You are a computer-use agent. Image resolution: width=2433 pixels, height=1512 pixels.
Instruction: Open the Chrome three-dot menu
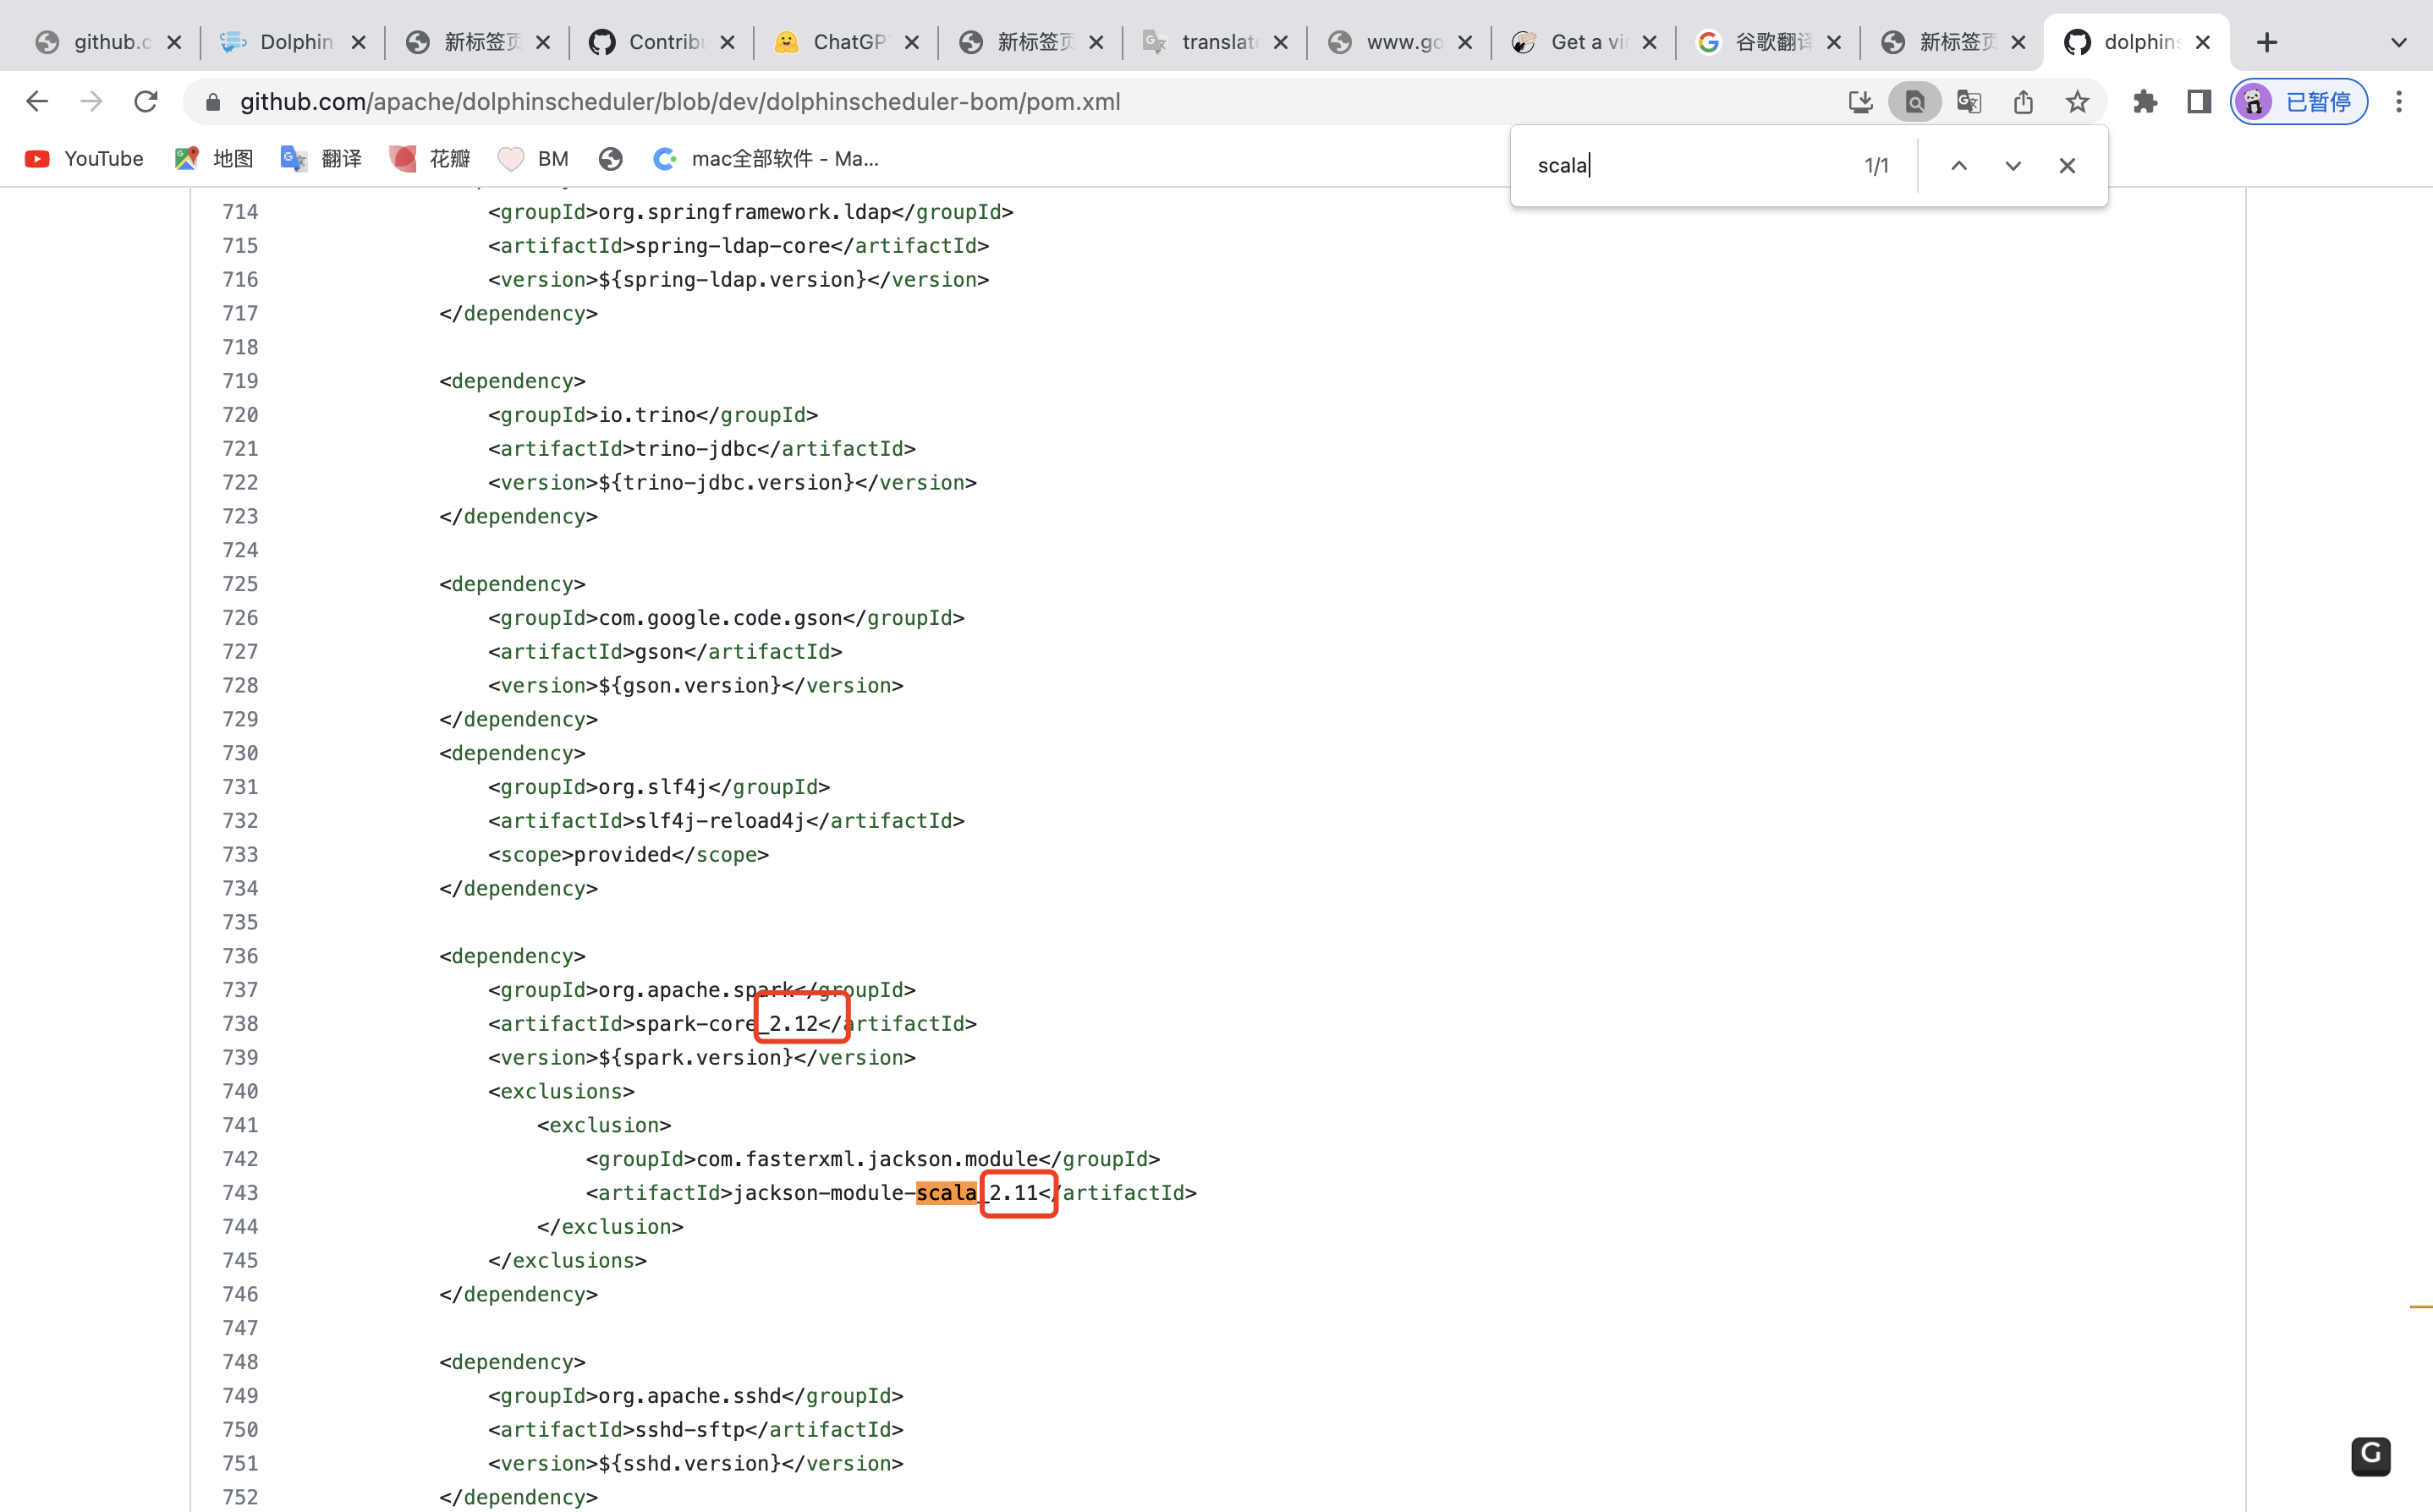click(2399, 101)
